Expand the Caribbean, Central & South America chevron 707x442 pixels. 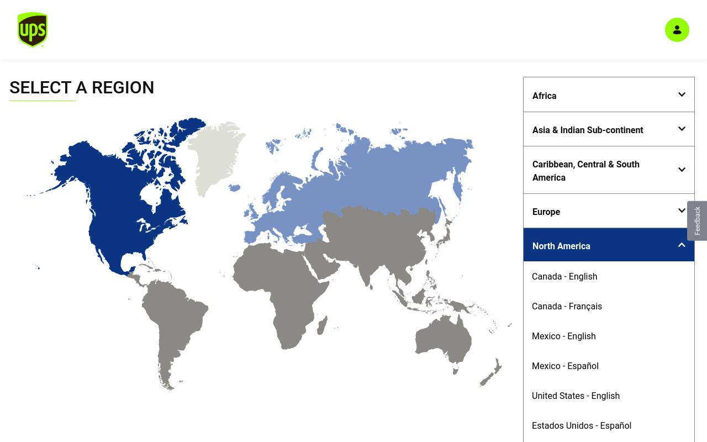pyautogui.click(x=682, y=170)
